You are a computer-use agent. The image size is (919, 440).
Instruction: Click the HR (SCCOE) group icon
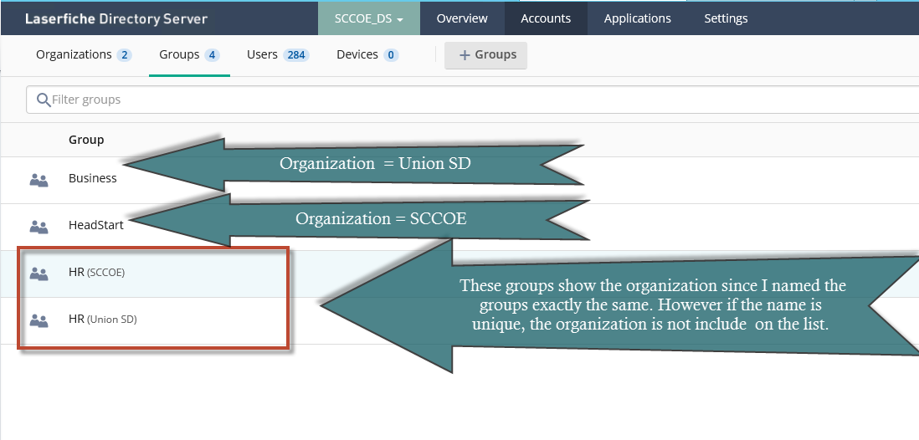pos(39,274)
